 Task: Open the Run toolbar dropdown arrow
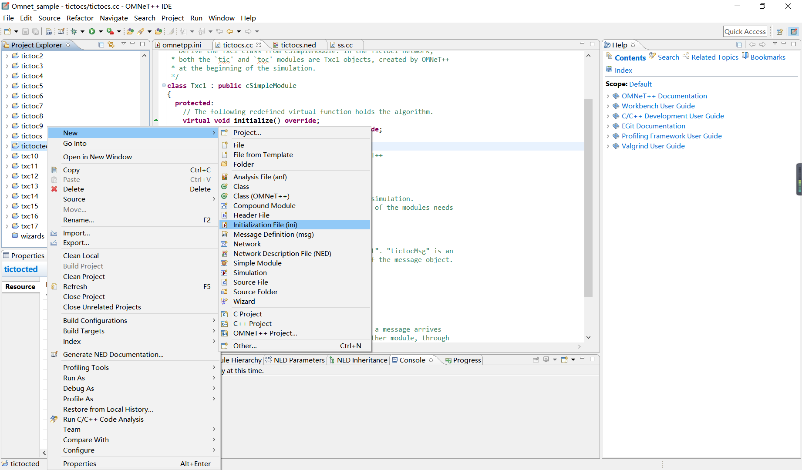point(101,31)
